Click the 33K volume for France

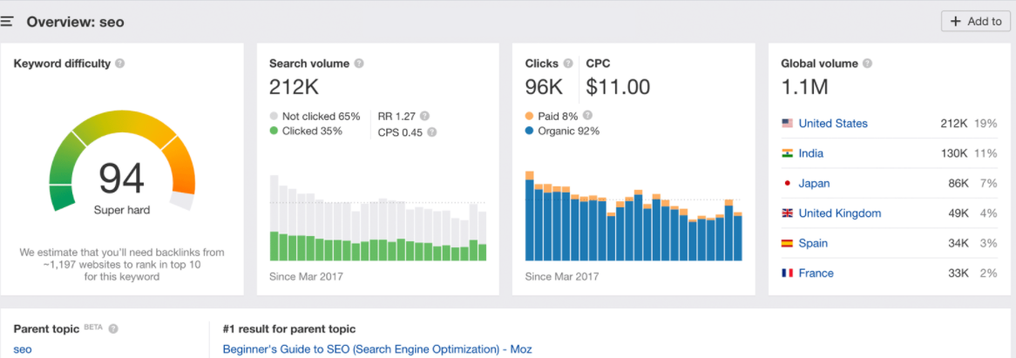958,274
